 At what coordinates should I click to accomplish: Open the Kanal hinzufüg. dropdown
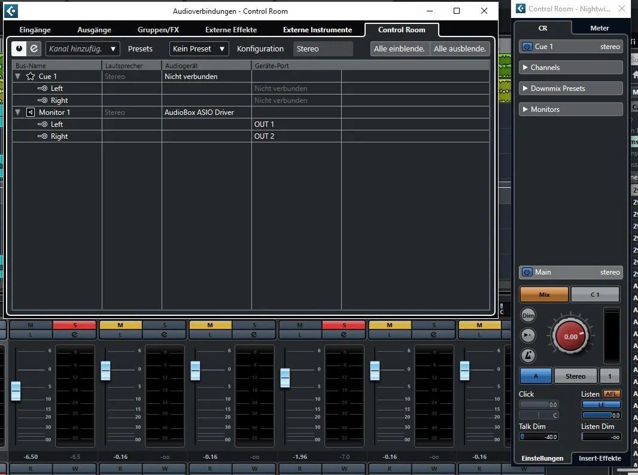click(83, 49)
